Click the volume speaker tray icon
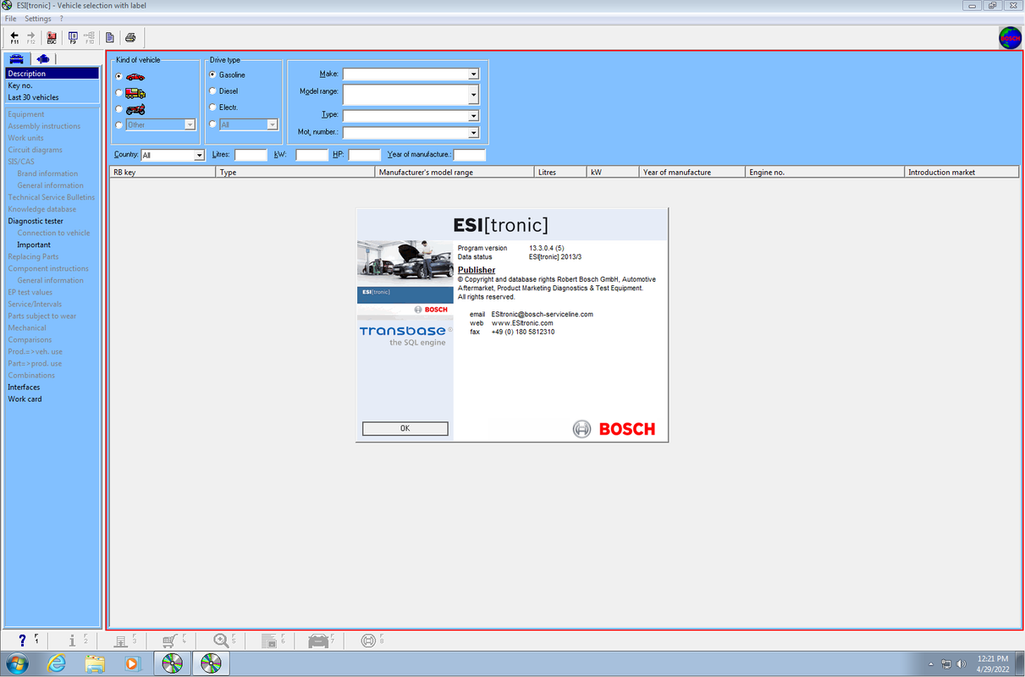Screen dimensions: 1025x677 [962, 664]
